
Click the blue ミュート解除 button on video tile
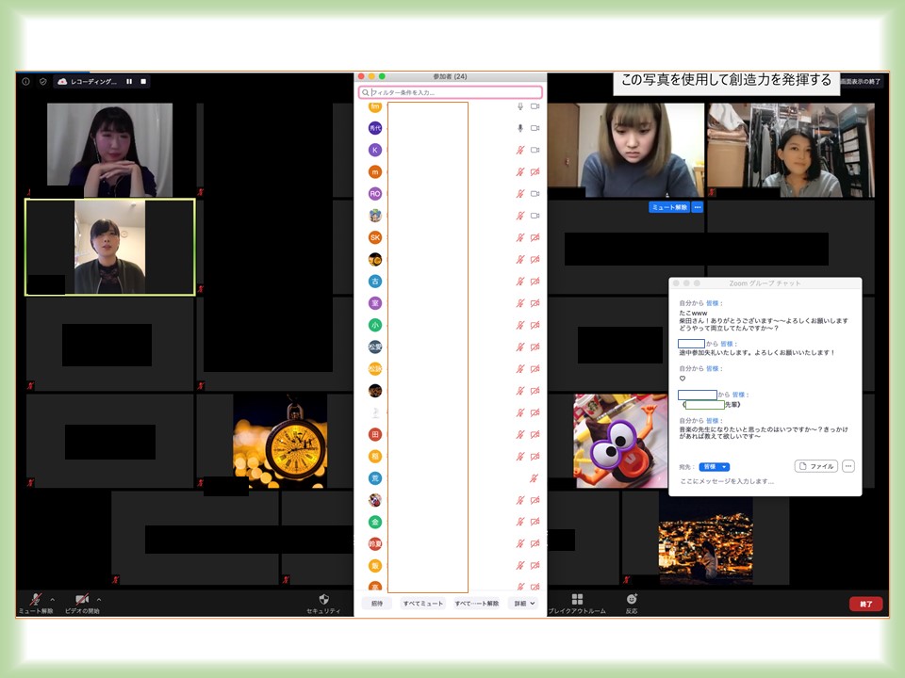[x=669, y=207]
